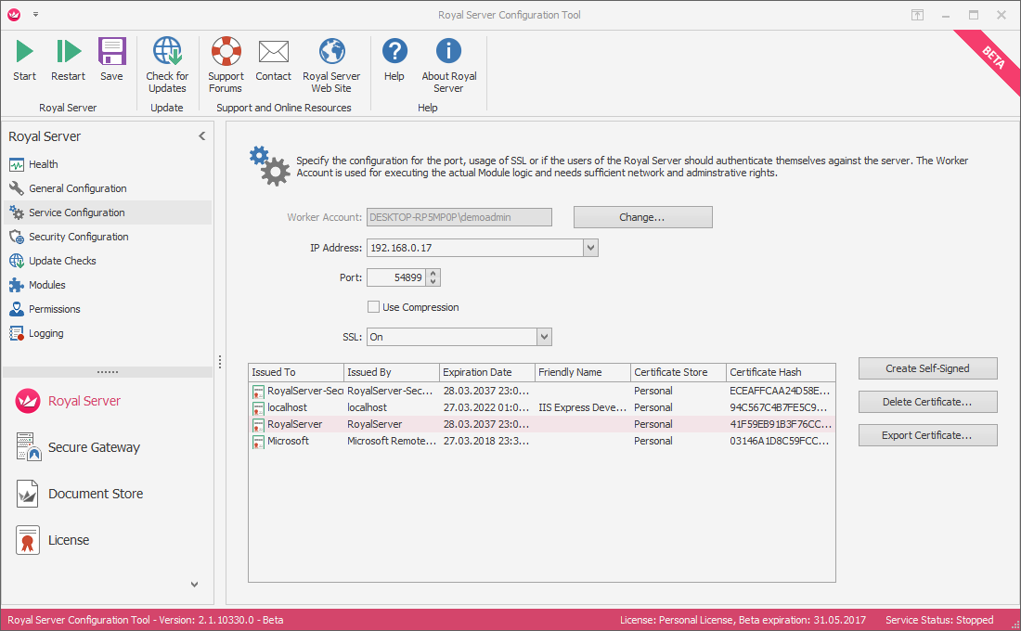The width and height of the screenshot is (1021, 631).
Task: Check for Updates in ribbon
Action: (x=167, y=65)
